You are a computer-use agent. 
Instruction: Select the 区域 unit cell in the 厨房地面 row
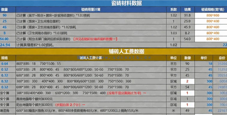pos(173,99)
